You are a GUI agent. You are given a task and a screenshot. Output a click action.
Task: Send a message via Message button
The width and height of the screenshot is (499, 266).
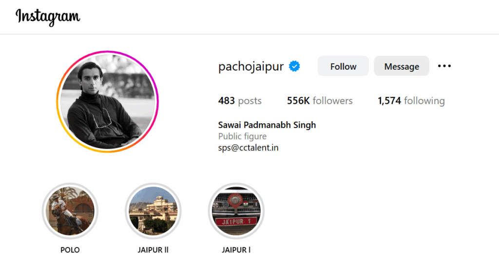402,66
